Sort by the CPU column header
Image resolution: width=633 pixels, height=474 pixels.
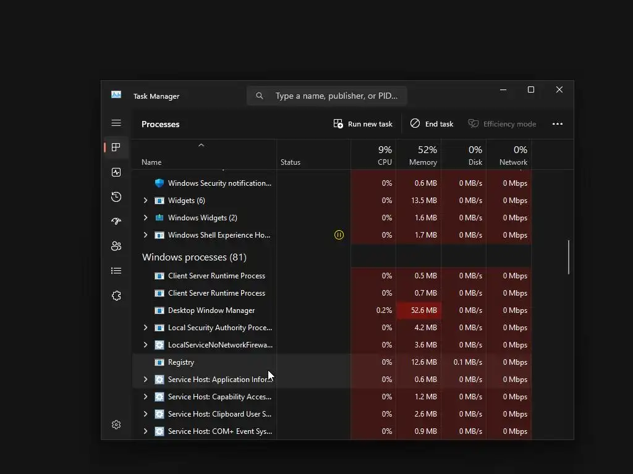click(x=373, y=155)
